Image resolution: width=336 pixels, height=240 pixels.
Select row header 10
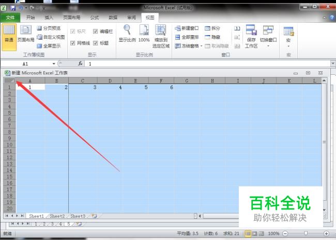pyautogui.click(x=9, y=145)
